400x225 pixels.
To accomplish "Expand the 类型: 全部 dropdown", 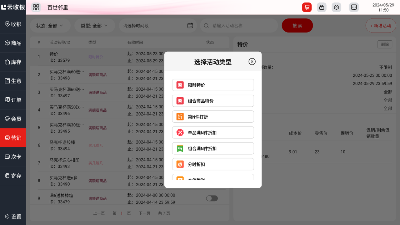I will coord(94,26).
